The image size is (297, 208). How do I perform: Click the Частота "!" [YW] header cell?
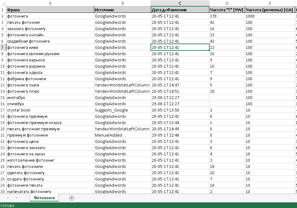227,10
